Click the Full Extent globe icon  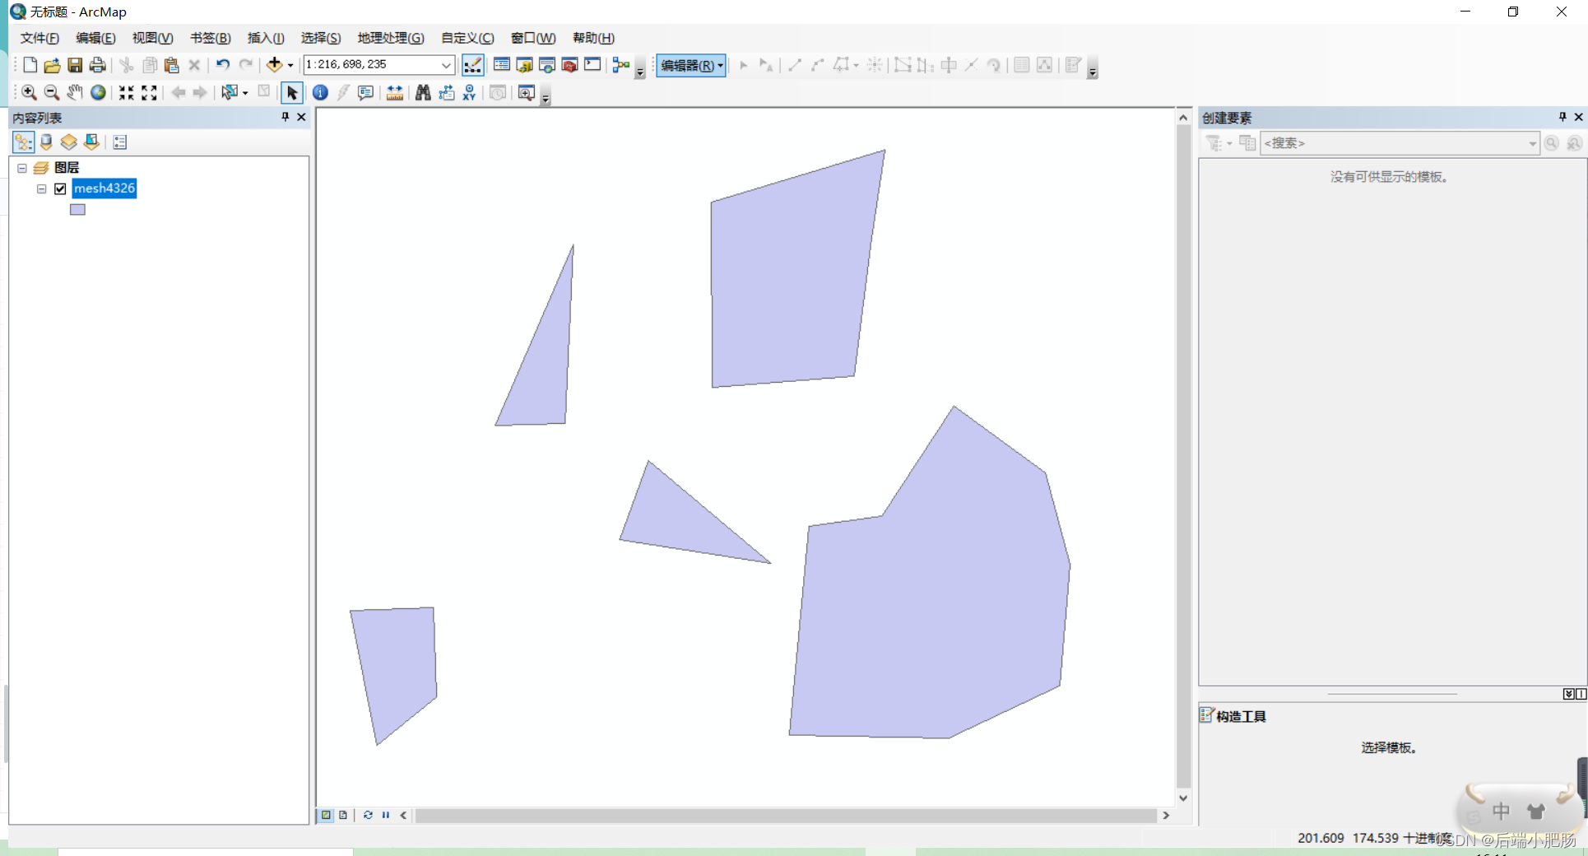click(98, 92)
